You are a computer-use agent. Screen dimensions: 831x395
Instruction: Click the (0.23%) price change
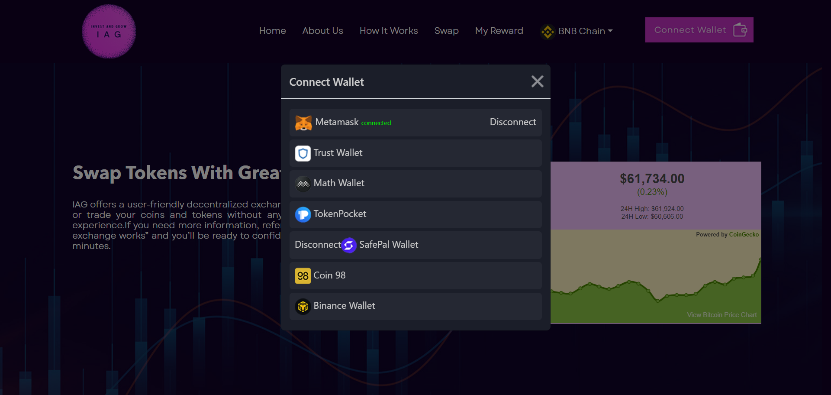[x=652, y=192]
